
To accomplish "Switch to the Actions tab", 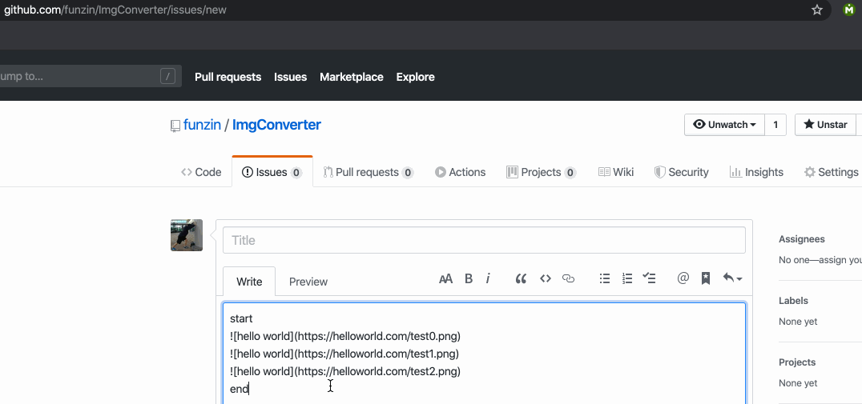I will [460, 172].
